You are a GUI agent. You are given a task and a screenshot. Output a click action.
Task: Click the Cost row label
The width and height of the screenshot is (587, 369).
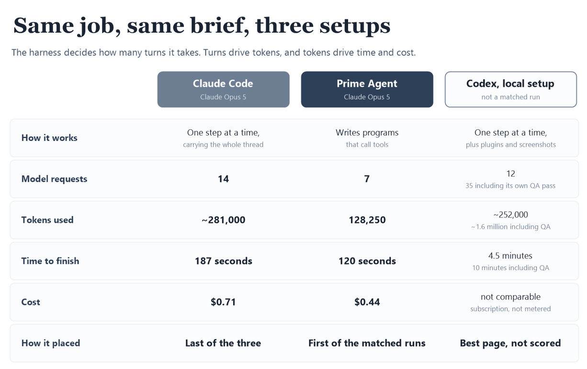coord(31,302)
